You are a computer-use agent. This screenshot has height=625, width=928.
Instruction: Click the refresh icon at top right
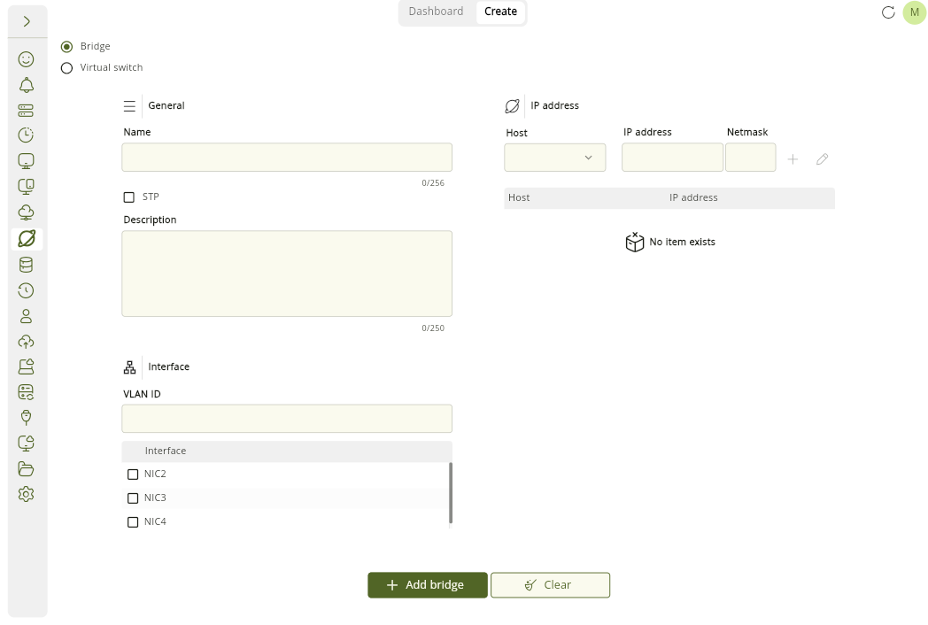(888, 12)
